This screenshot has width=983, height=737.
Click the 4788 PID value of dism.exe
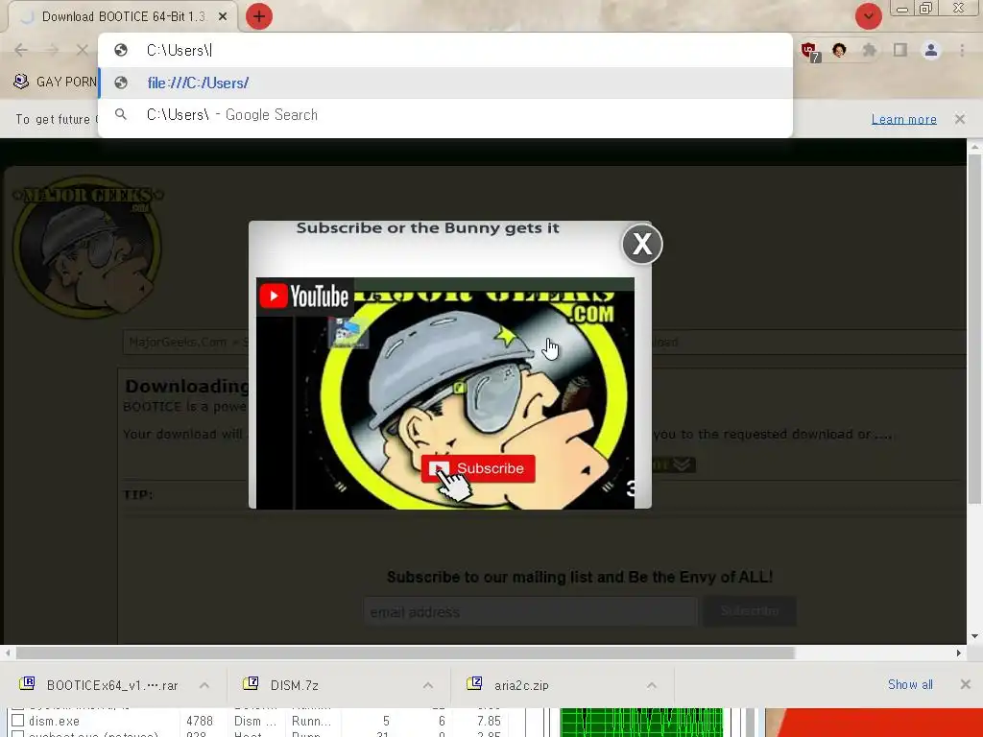[x=200, y=721]
